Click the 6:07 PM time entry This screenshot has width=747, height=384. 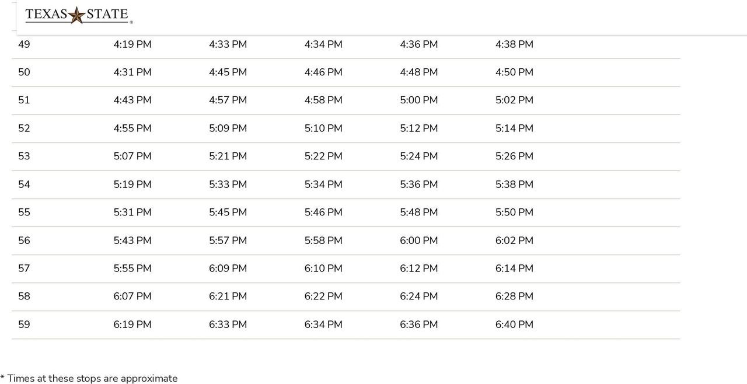[132, 296]
